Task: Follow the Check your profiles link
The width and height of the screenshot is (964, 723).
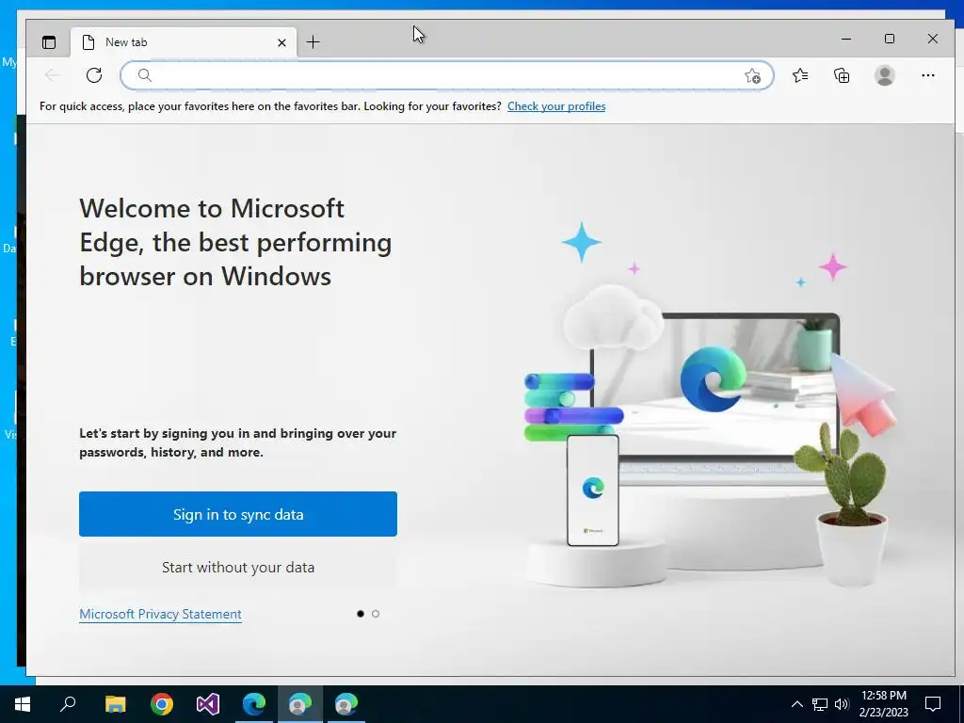Action: tap(556, 106)
